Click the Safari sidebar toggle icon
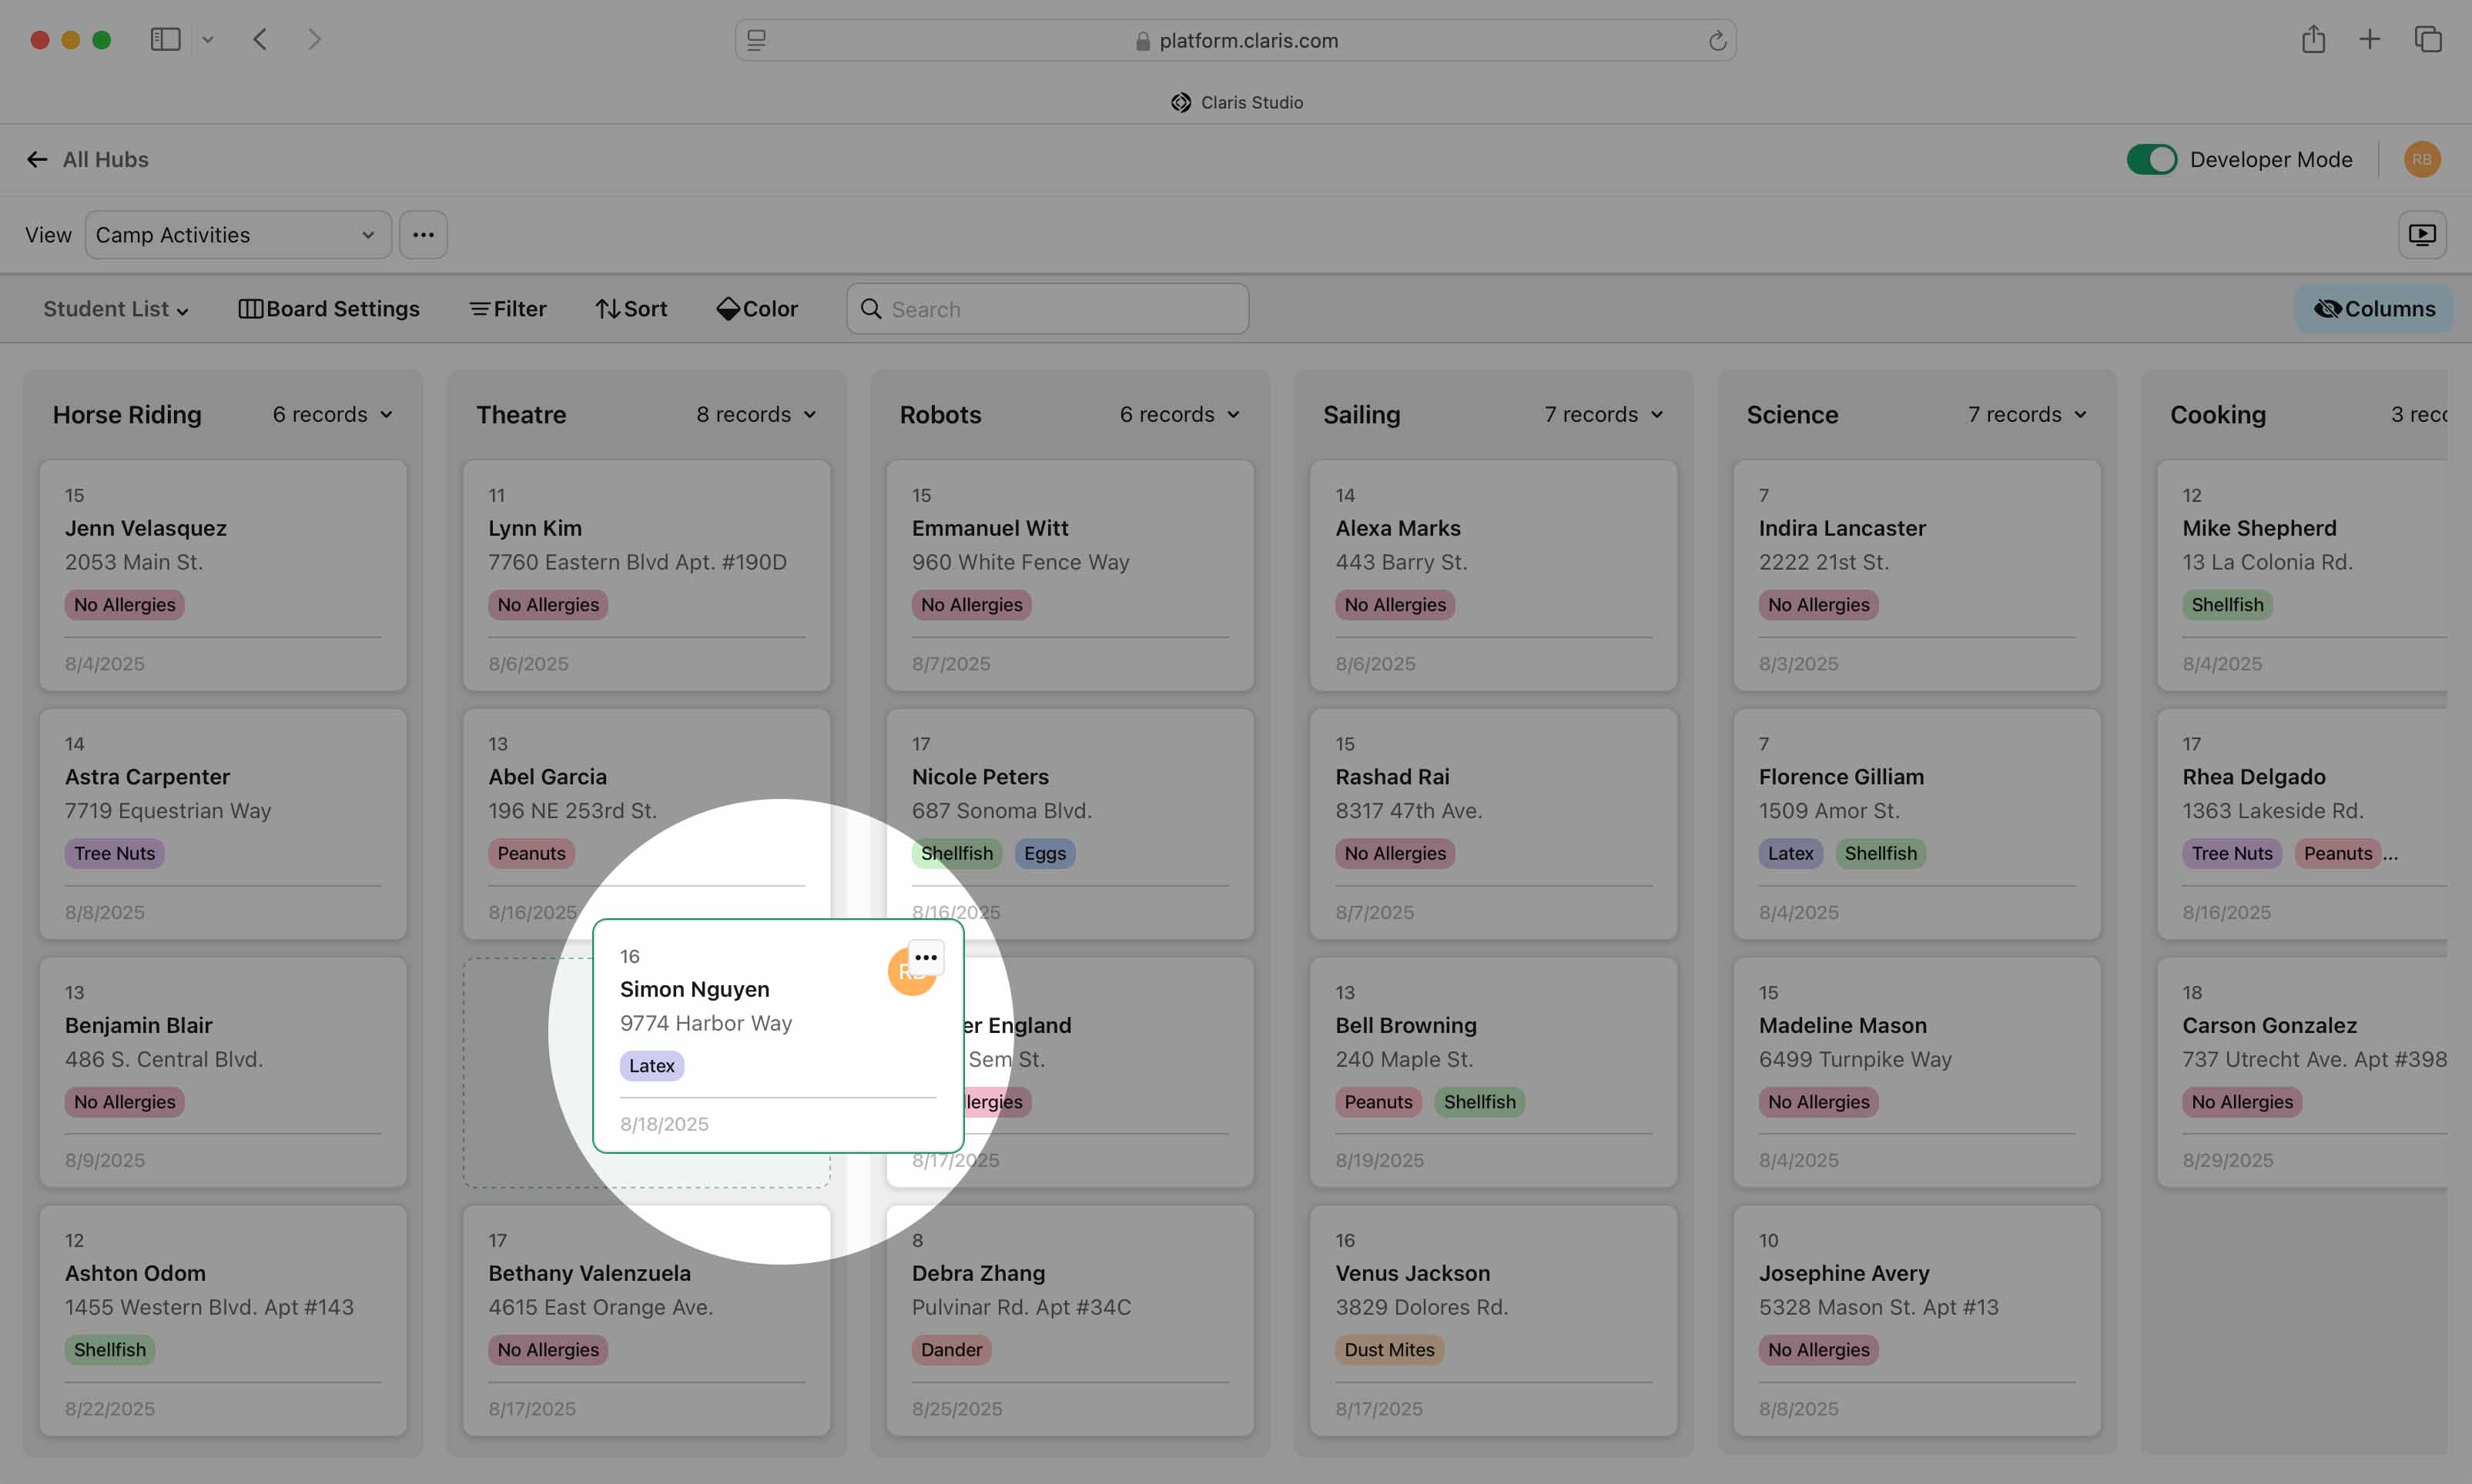 point(165,40)
